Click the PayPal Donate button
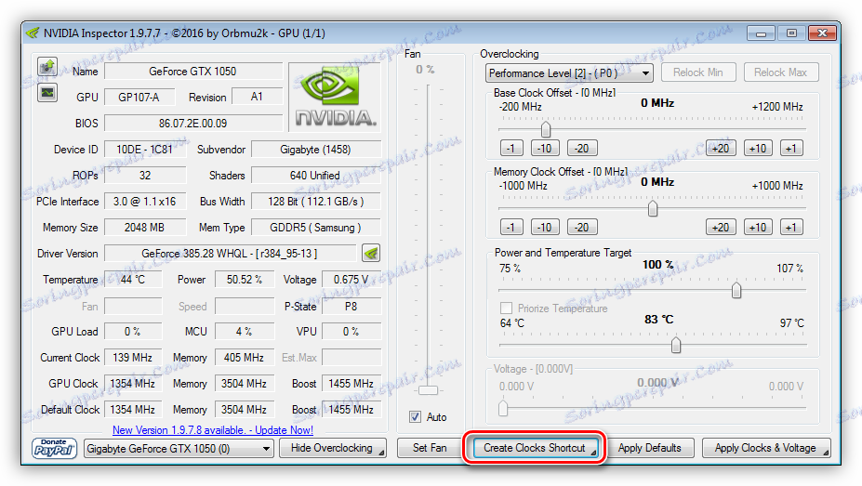Image resolution: width=862 pixels, height=486 pixels. tap(54, 448)
